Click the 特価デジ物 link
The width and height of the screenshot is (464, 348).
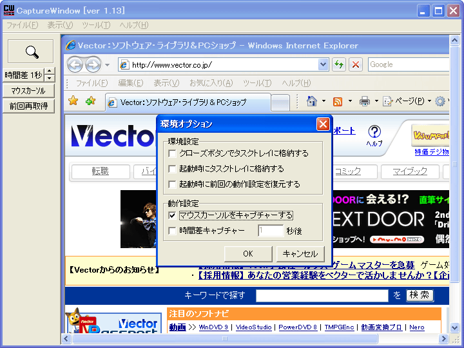pyautogui.click(x=432, y=152)
